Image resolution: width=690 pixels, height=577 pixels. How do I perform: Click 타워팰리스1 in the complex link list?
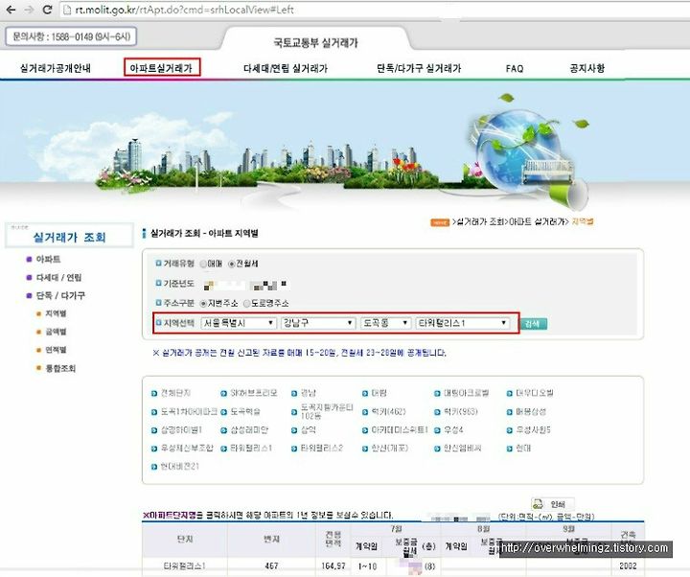pos(251,448)
